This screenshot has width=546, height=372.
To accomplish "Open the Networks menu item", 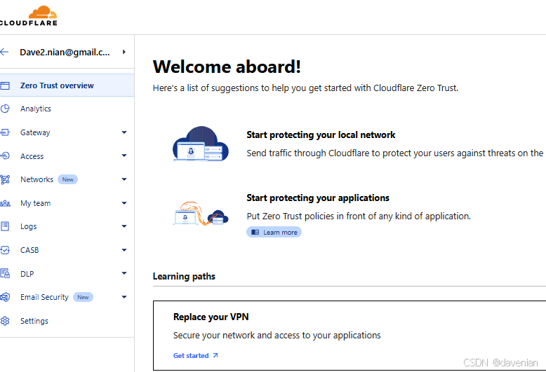I will [x=37, y=179].
